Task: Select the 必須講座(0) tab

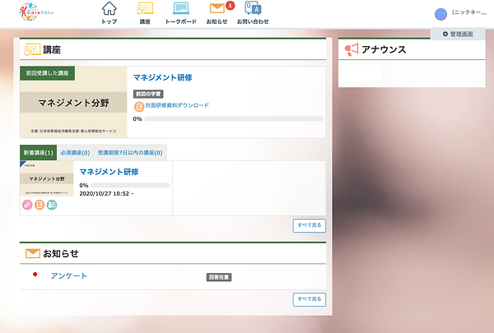Action: coord(75,153)
